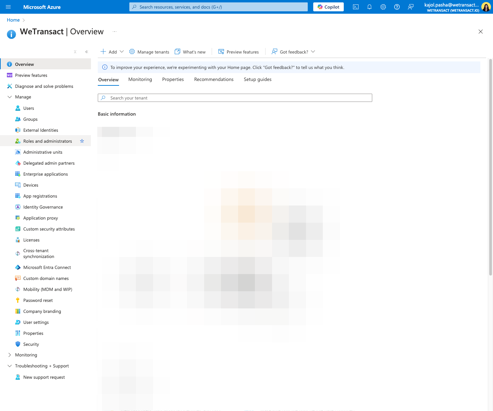
Task: Focus the Search your tenant field
Action: 235,98
